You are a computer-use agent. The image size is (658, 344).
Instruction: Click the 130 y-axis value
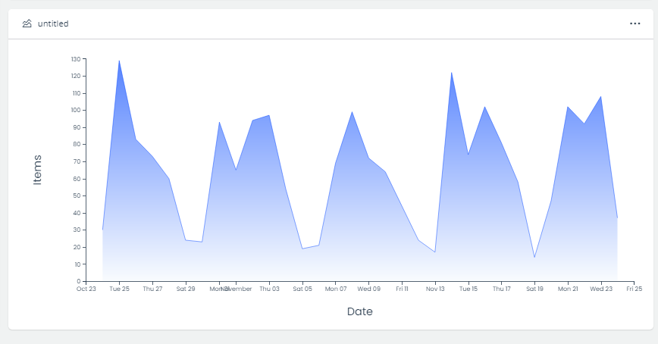(x=76, y=59)
